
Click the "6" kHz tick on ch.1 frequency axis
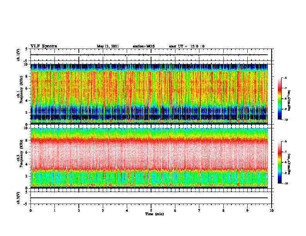(27, 89)
